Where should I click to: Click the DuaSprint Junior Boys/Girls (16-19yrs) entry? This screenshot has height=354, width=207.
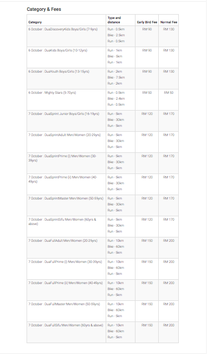(63, 114)
